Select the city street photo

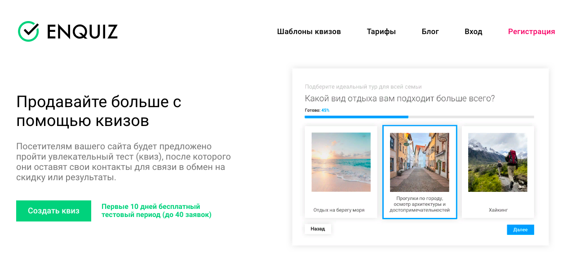[x=419, y=162]
